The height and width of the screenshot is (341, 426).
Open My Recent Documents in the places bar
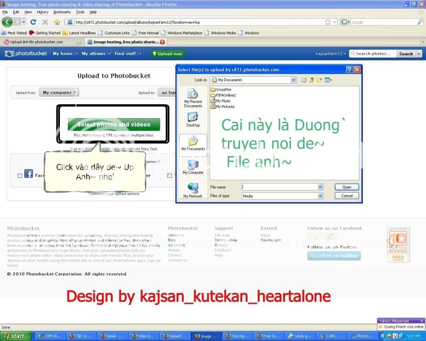tap(193, 98)
